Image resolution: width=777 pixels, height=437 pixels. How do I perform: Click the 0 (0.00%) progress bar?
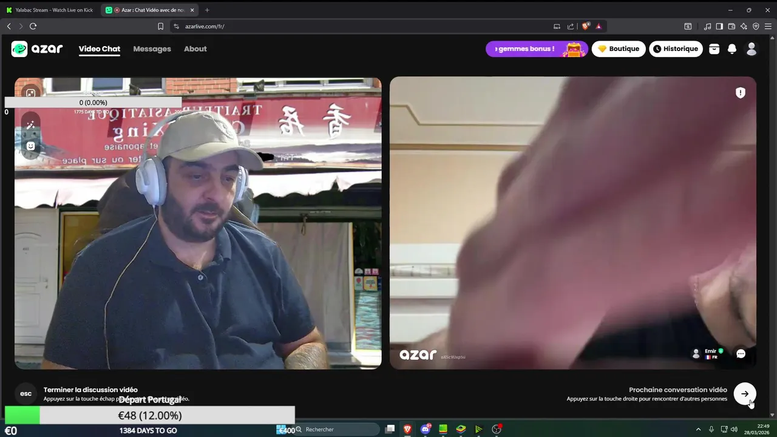pos(93,103)
